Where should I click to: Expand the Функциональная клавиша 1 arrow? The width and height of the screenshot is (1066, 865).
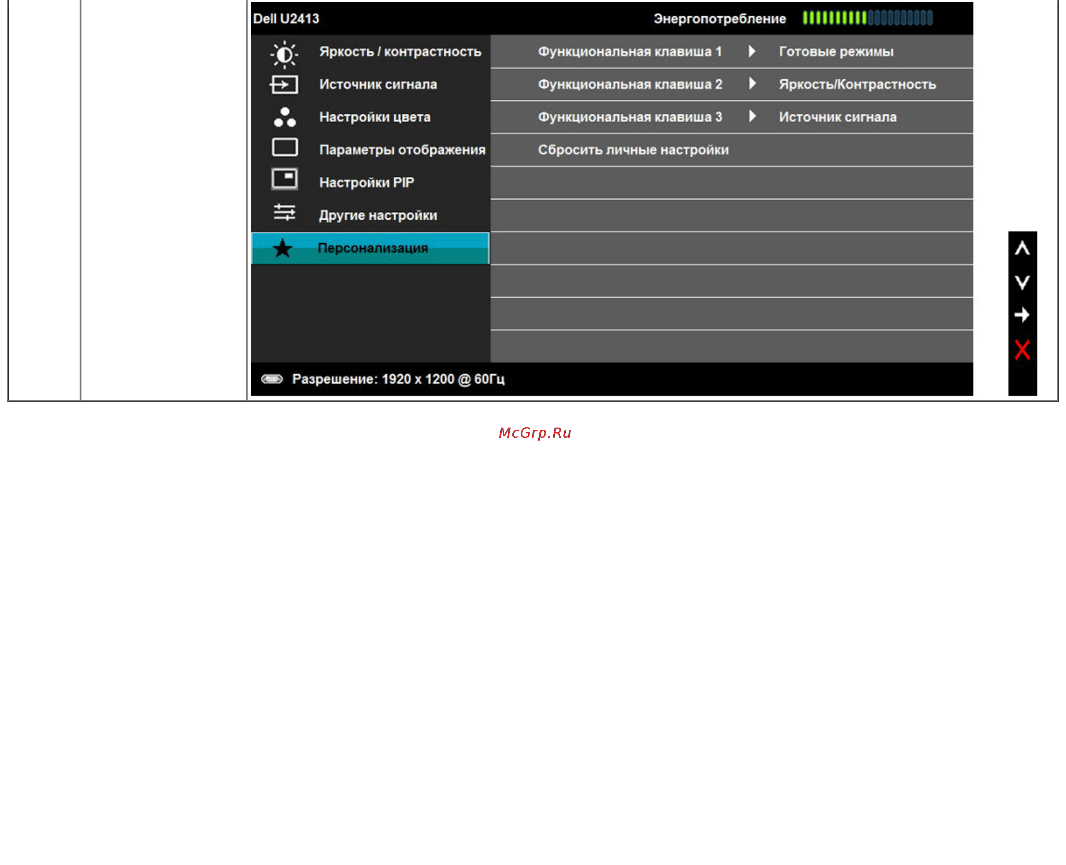(x=752, y=51)
